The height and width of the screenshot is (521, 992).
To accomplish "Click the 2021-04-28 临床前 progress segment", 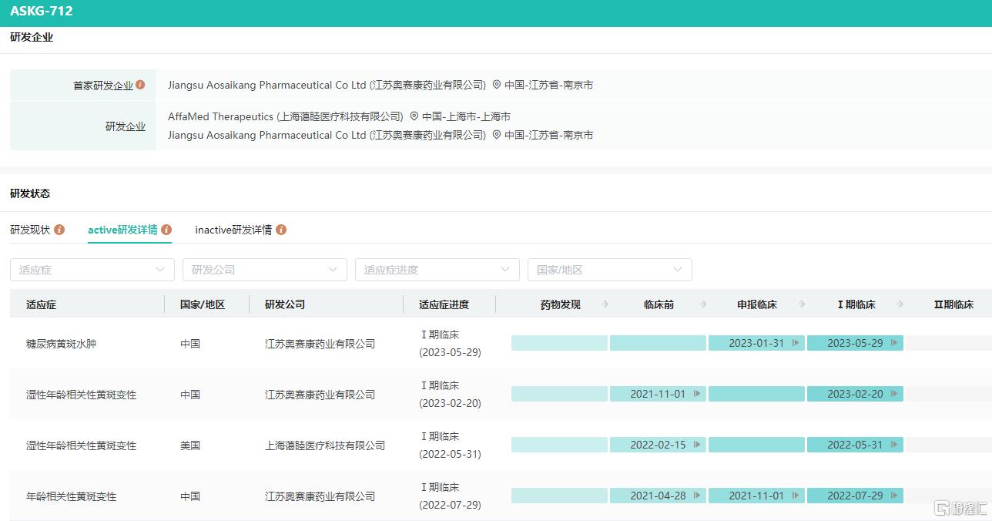I will 658,496.
